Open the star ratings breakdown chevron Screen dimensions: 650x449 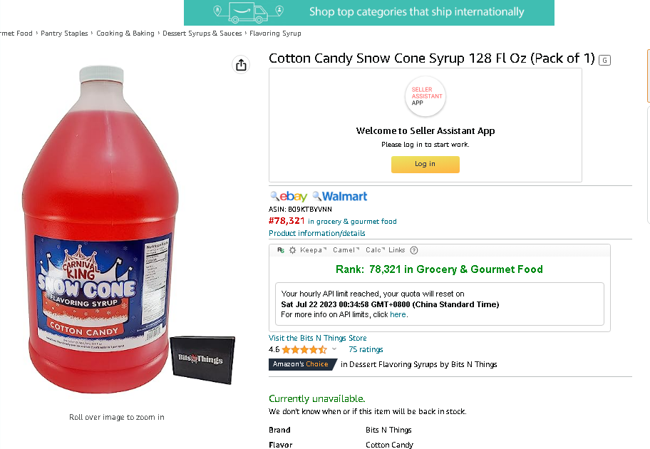pos(334,349)
